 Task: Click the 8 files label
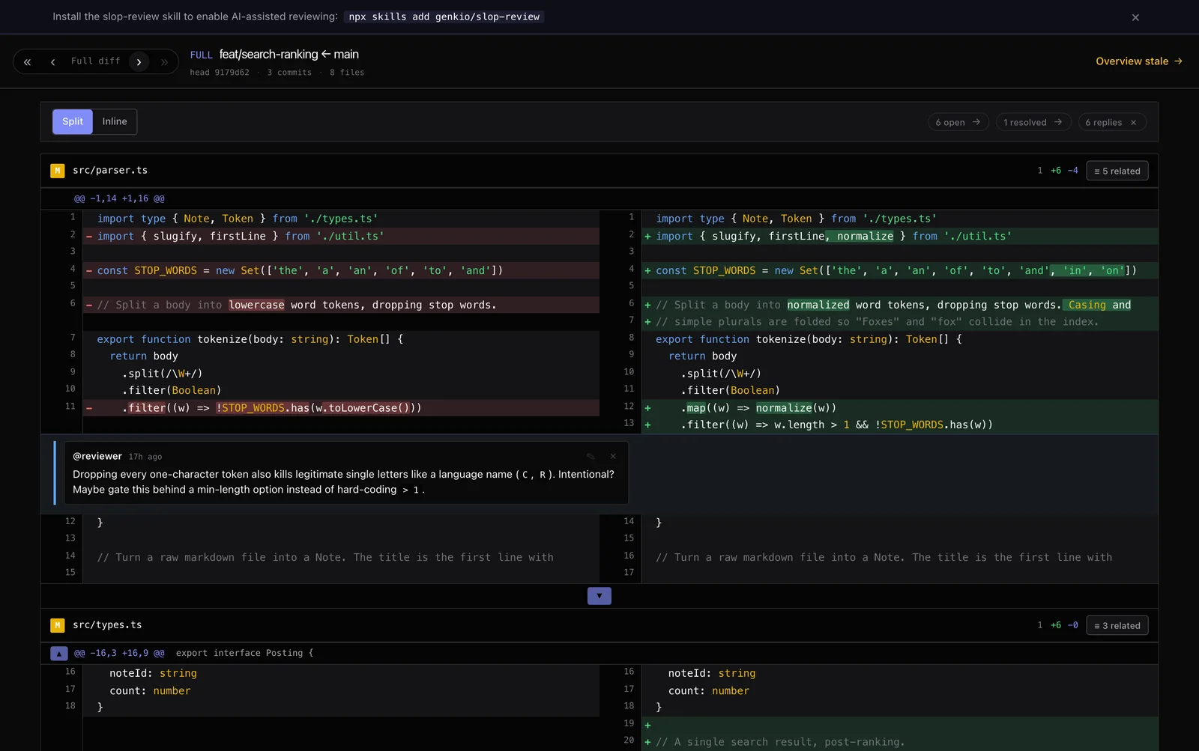pyautogui.click(x=347, y=73)
